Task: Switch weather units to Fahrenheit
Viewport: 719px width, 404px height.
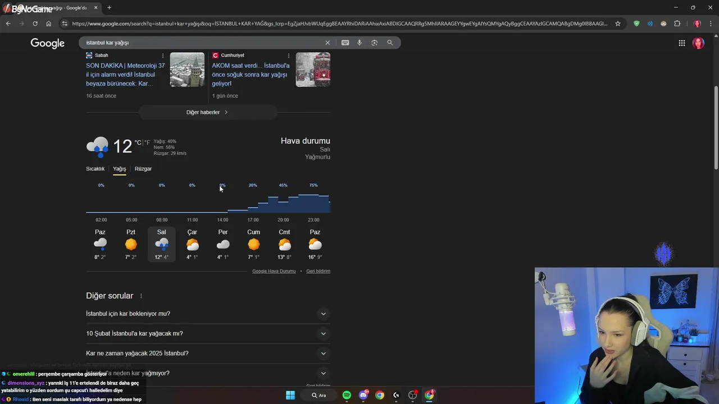Action: 147,143
